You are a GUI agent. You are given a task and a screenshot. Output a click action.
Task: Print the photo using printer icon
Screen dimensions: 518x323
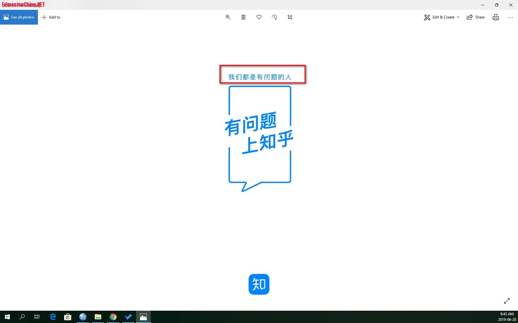point(496,17)
